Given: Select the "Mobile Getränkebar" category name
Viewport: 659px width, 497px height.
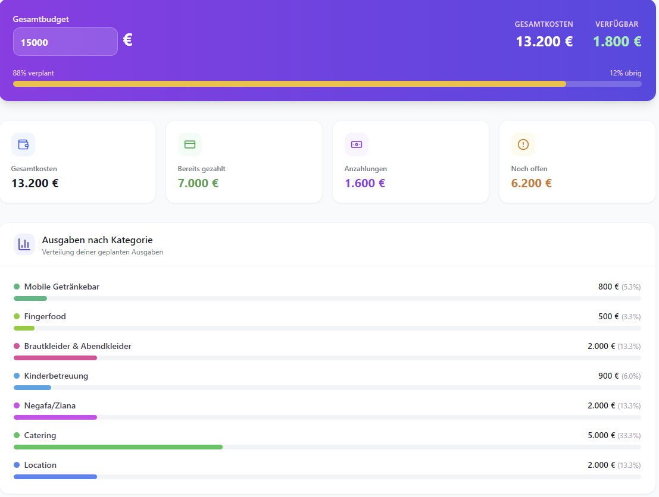Looking at the screenshot, I should point(62,287).
